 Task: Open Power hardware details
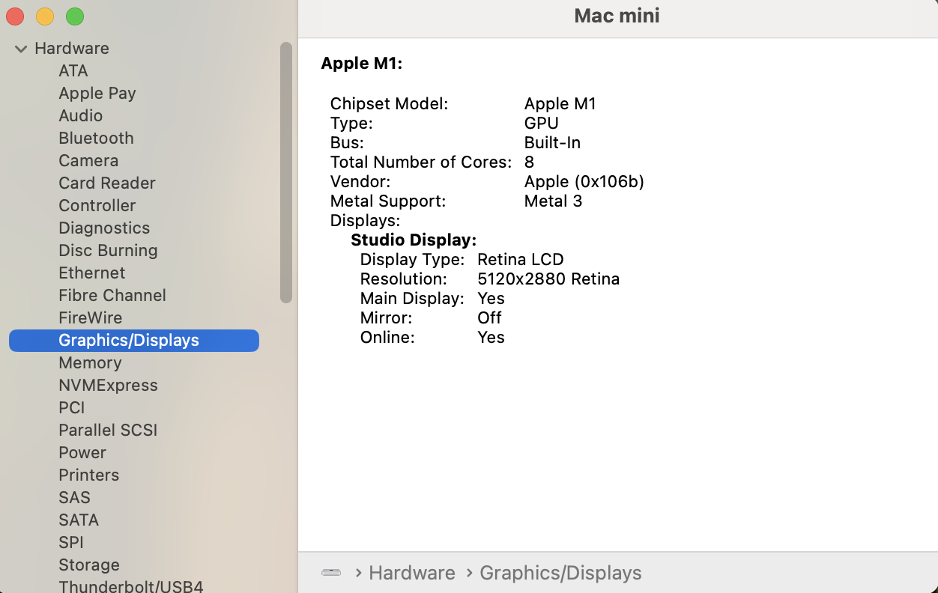click(x=82, y=452)
